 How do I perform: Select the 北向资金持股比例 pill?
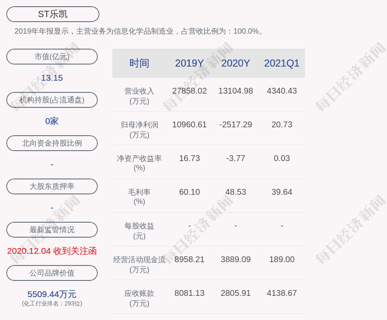click(52, 143)
